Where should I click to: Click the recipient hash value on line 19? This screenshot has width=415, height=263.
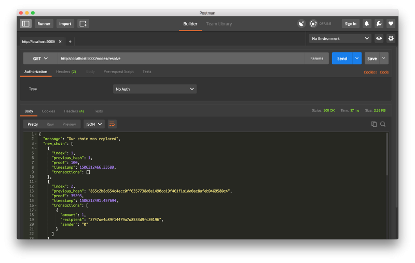click(x=124, y=220)
